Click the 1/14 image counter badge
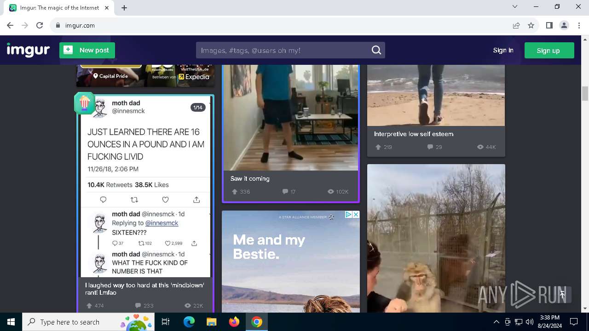This screenshot has height=331, width=589. (198, 108)
